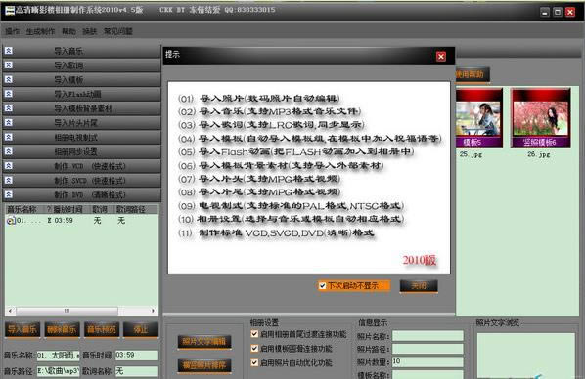Open the 生成制作 menu
The image size is (585, 379).
pos(40,31)
